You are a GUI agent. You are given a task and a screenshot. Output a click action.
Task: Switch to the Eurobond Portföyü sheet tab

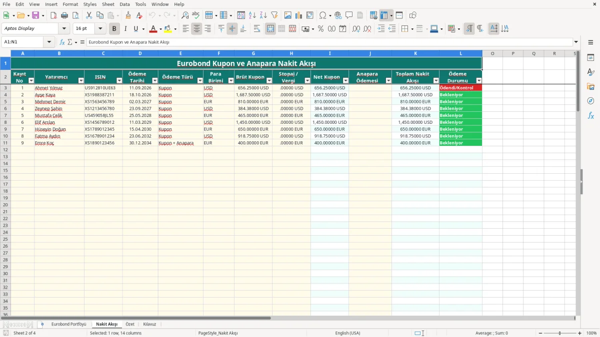68,325
